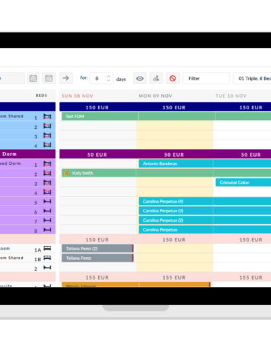Focus the Filter text field
Image resolution: width=271 pixels, height=350 pixels.
[206, 79]
